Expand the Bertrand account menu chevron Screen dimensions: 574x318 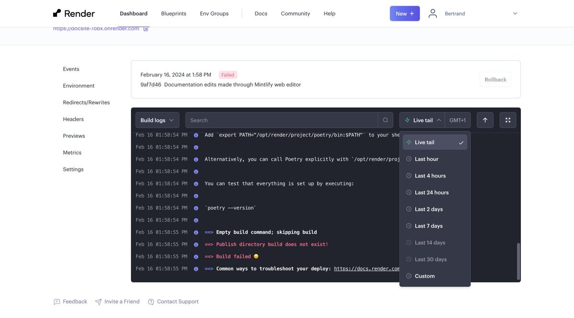[515, 13]
